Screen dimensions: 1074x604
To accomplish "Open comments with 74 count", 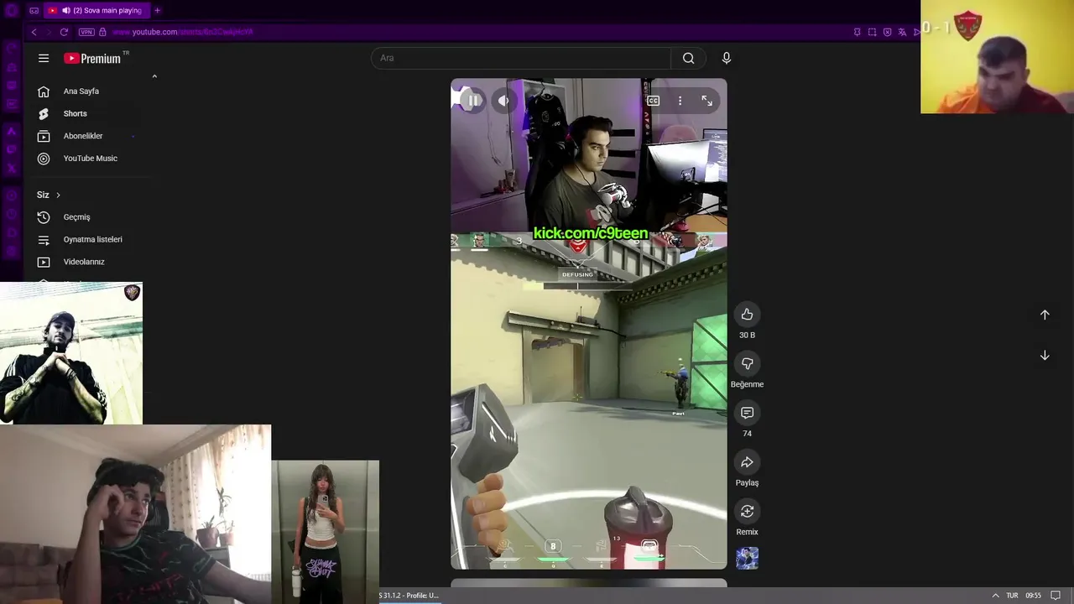I will click(747, 413).
